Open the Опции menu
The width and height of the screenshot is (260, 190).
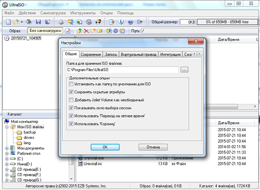pos(107,13)
